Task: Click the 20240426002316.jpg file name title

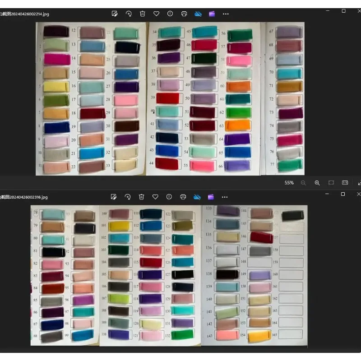Action: point(24,197)
